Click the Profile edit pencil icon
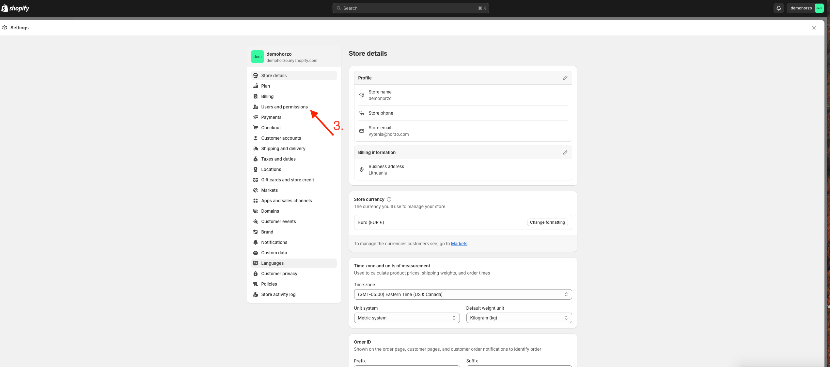The image size is (830, 367). [565, 78]
